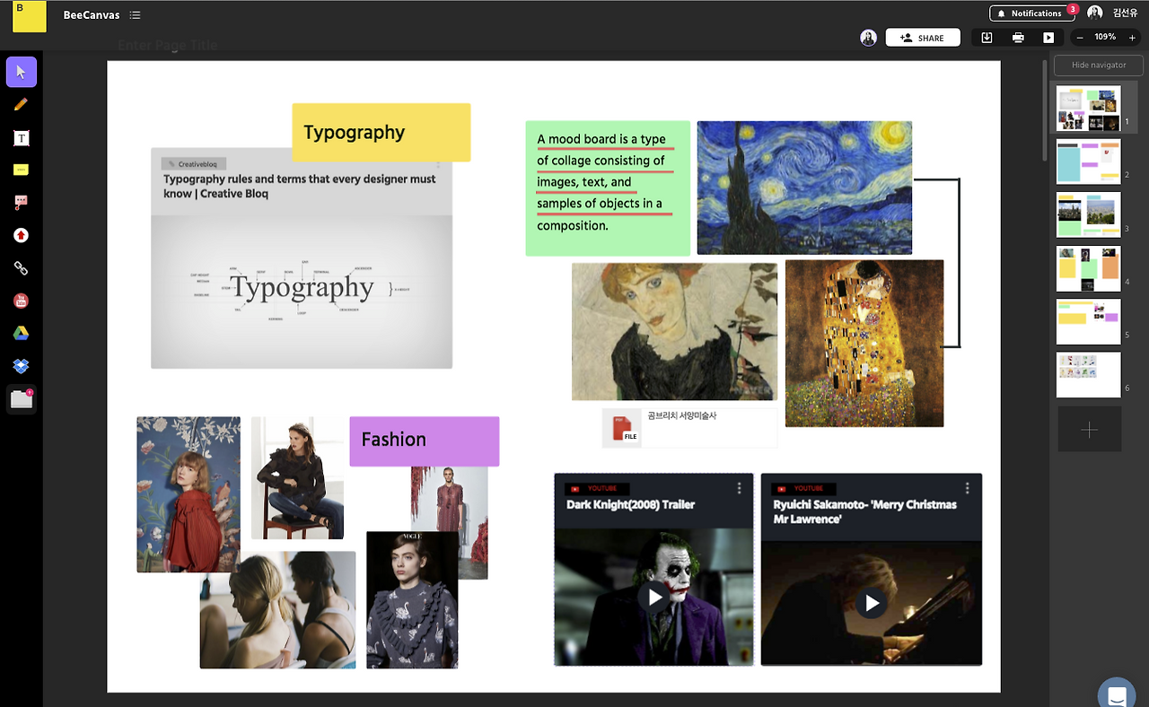Screen dimensions: 1149x707
Task: Add a new page with the plus tile
Action: (1089, 430)
